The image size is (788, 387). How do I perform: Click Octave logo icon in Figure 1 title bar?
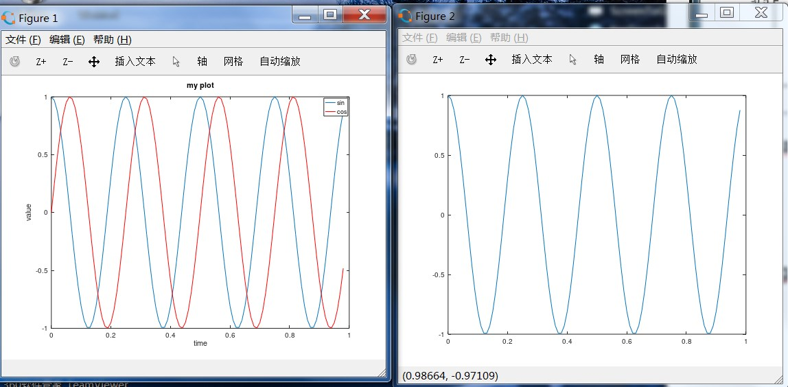[8, 19]
